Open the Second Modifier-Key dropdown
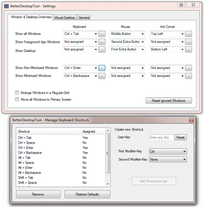Image resolution: width=204 pixels, height=207 pixels. [168, 160]
